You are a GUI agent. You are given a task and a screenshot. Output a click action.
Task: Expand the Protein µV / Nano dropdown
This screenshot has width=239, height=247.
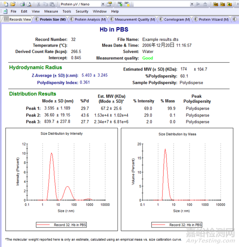coord(103,4)
